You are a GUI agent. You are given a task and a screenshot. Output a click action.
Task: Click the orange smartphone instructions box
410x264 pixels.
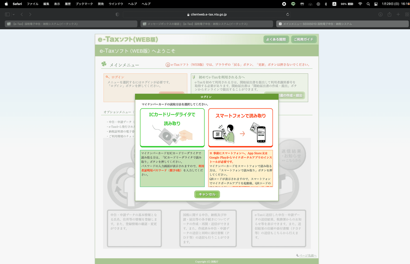pyautogui.click(x=241, y=168)
